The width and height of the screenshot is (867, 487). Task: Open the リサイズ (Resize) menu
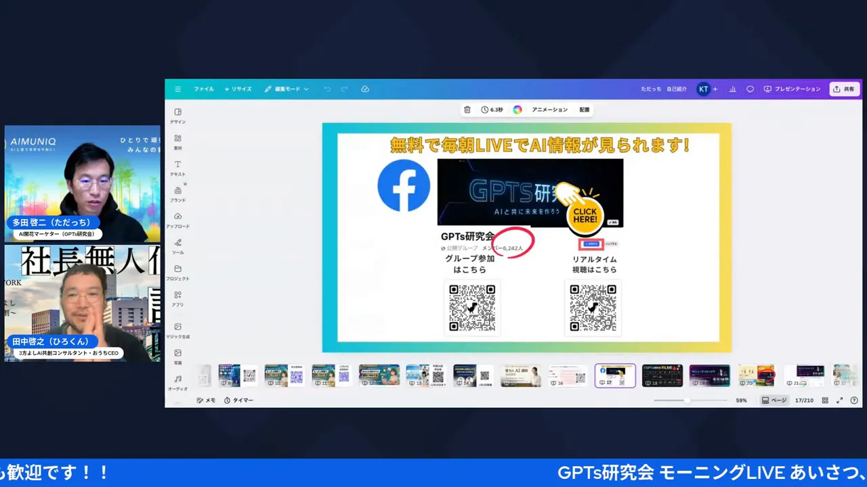pyautogui.click(x=238, y=89)
